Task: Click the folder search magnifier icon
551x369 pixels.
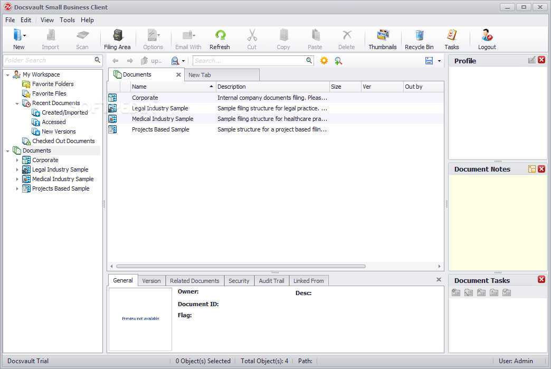Action: click(x=97, y=60)
